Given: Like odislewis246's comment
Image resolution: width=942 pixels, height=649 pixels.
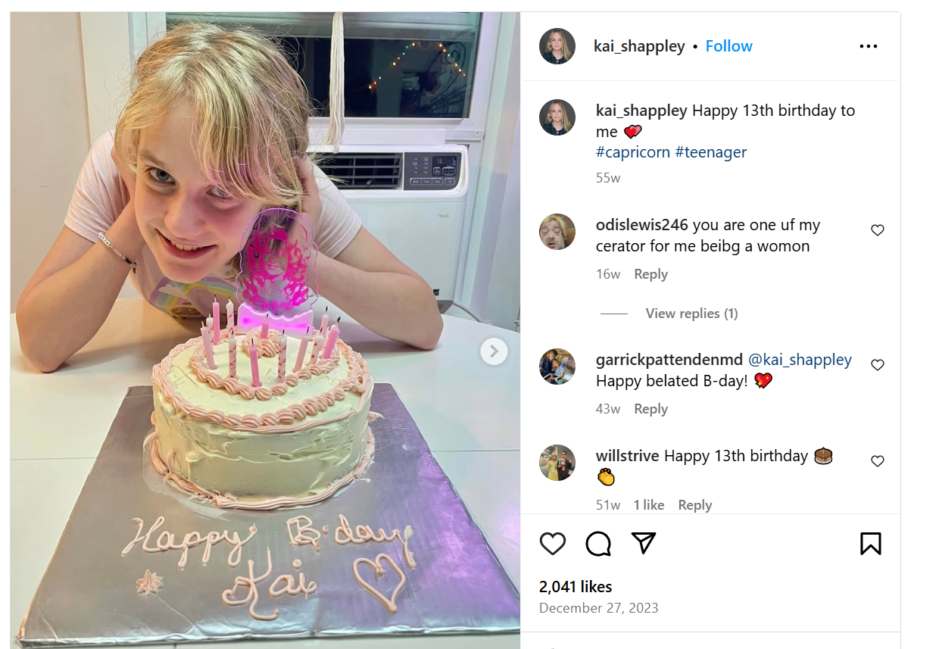Looking at the screenshot, I should click(878, 230).
